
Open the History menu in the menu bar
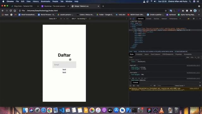click(36, 1)
